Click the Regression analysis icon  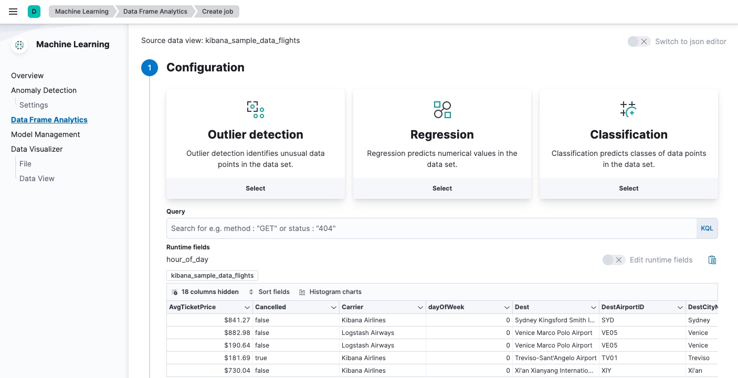click(441, 109)
